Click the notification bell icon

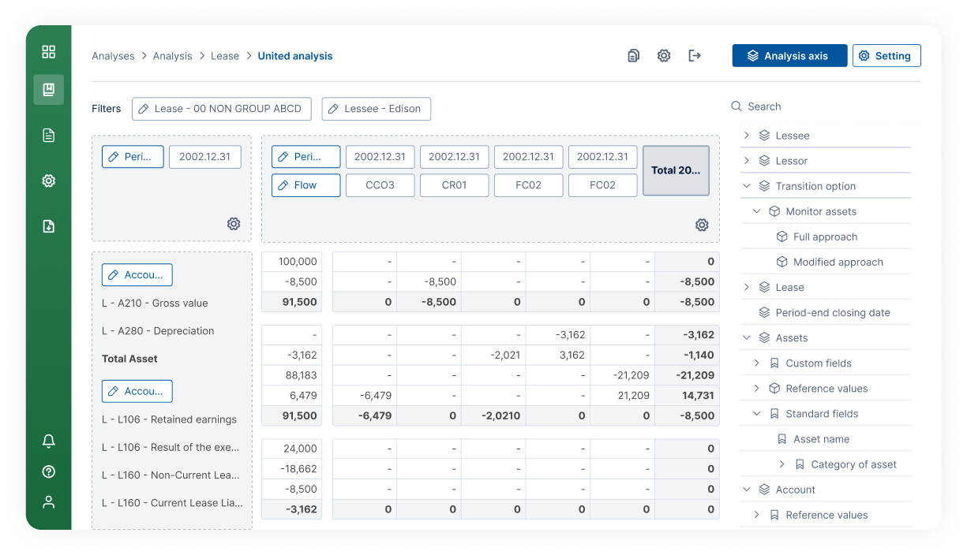coord(49,441)
